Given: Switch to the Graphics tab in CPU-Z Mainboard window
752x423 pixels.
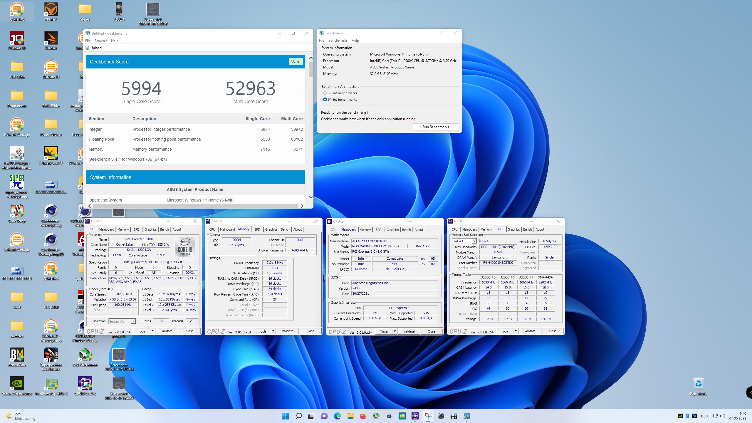Looking at the screenshot, I should [392, 230].
